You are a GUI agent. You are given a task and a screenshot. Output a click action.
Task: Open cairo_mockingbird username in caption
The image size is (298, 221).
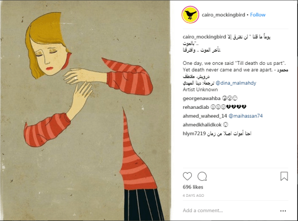(x=205, y=37)
